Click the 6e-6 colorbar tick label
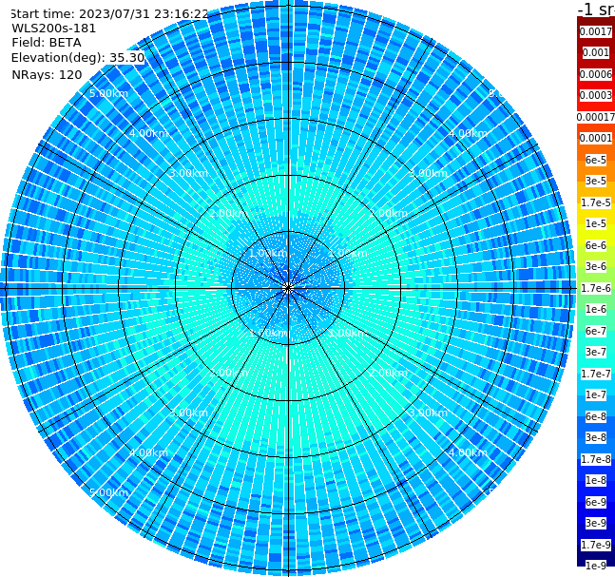Image resolution: width=615 pixels, height=577 pixels. (596, 245)
